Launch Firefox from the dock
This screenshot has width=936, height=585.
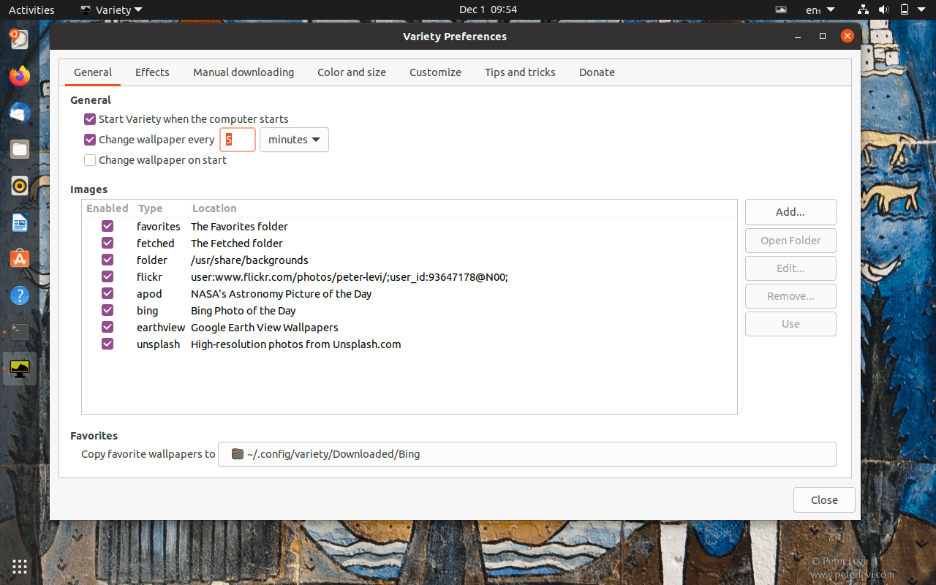click(20, 75)
